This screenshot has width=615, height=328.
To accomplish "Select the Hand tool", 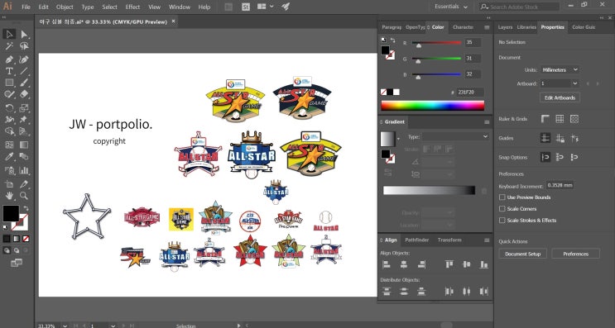I will 9,195.
